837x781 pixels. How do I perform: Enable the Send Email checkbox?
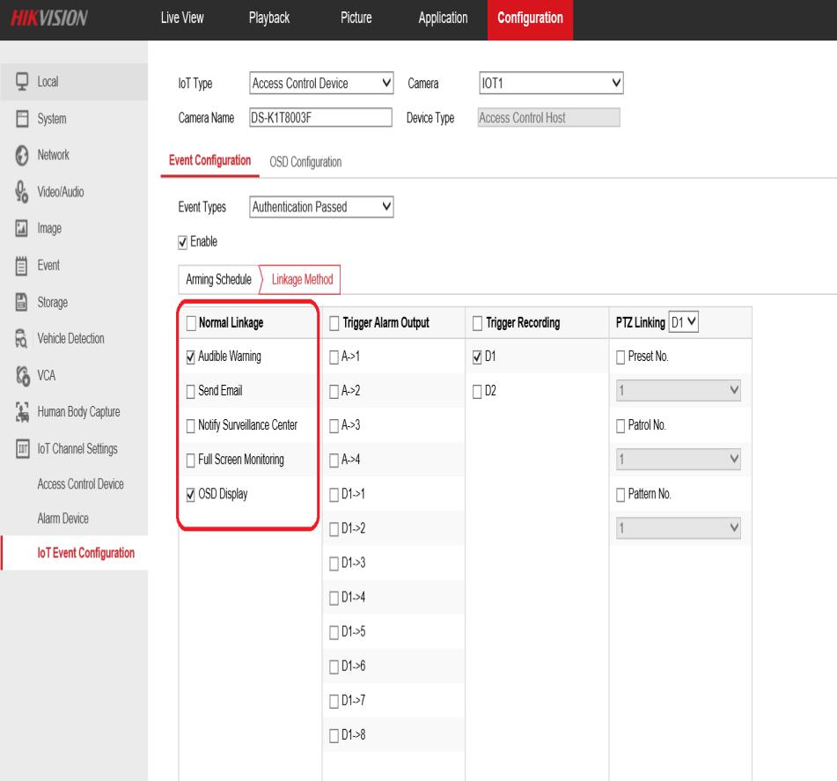tap(191, 391)
